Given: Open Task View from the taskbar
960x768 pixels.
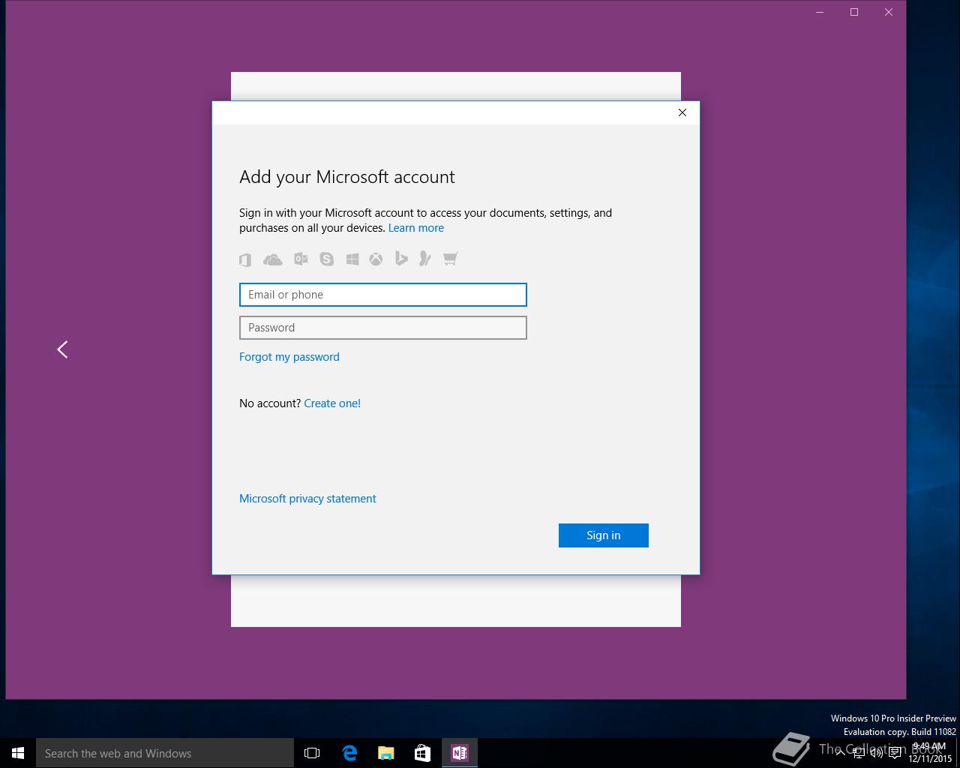Looking at the screenshot, I should tap(312, 753).
